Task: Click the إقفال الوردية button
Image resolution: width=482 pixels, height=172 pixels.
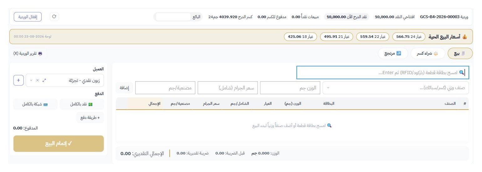Action: (x=28, y=17)
